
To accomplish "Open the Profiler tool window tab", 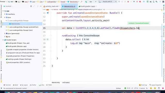I will coord(33,85).
